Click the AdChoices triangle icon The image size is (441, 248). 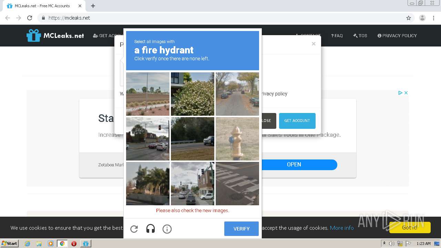coord(400,93)
